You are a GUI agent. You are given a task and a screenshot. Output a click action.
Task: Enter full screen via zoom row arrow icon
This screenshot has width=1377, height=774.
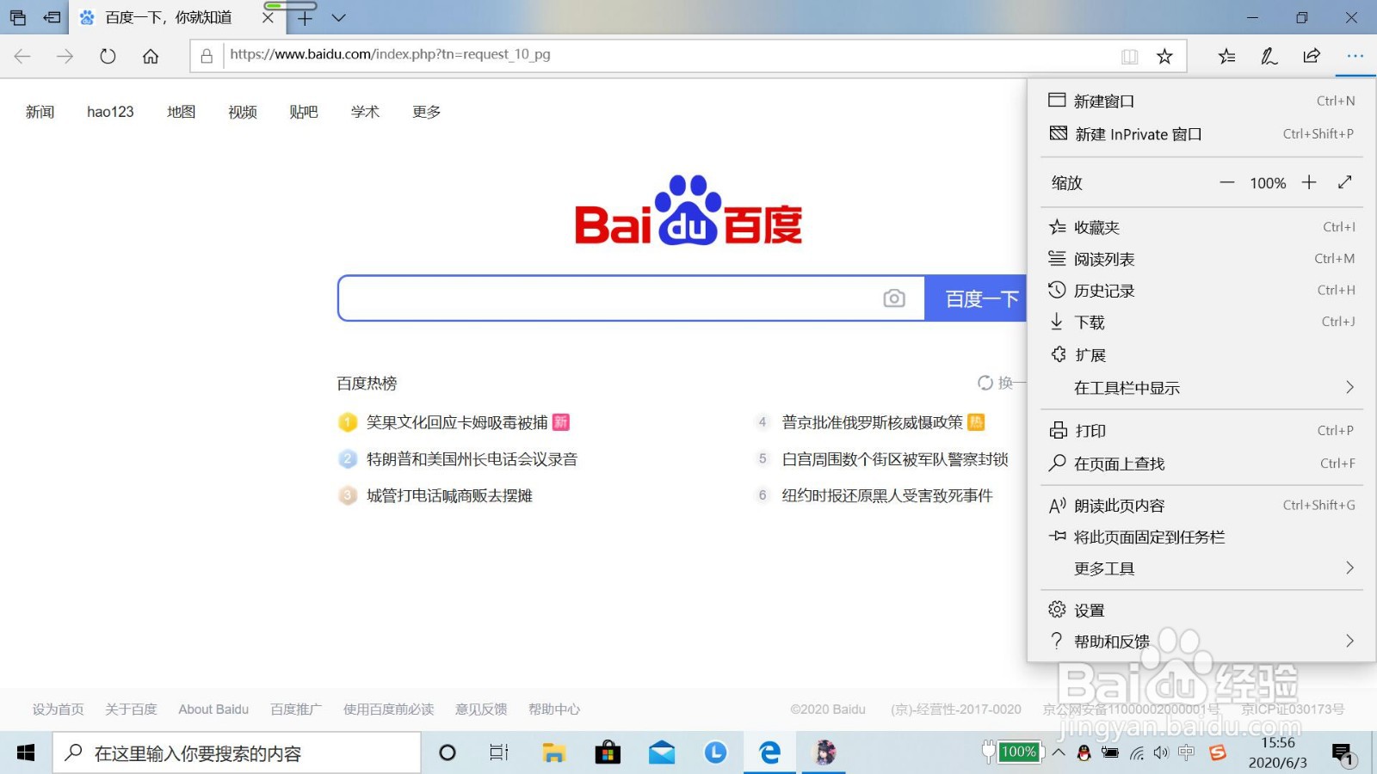pyautogui.click(x=1345, y=182)
